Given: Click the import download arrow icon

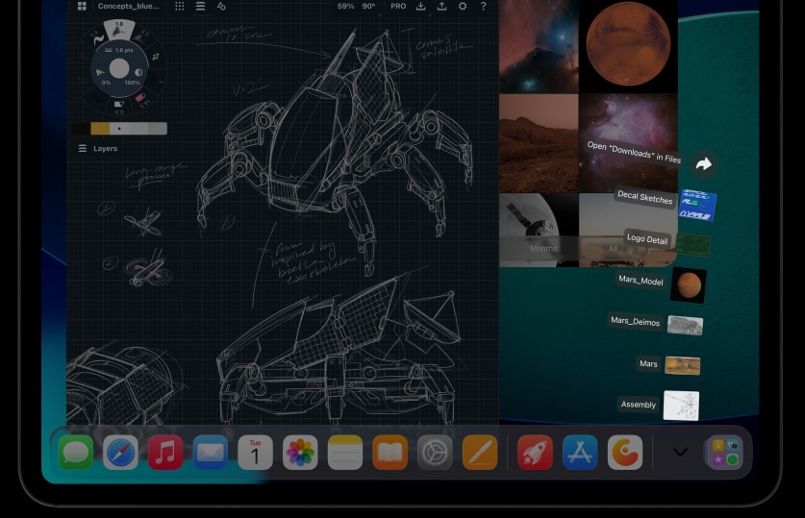Looking at the screenshot, I should pyautogui.click(x=420, y=6).
